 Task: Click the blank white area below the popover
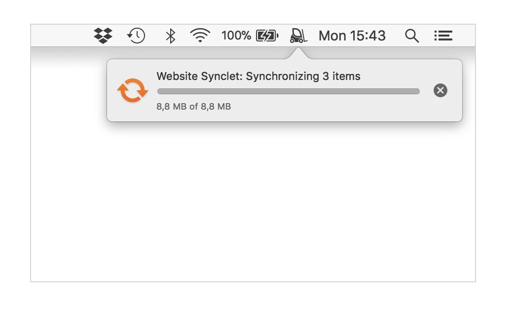click(253, 207)
